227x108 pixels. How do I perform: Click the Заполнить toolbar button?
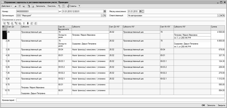[x=41, y=6]
